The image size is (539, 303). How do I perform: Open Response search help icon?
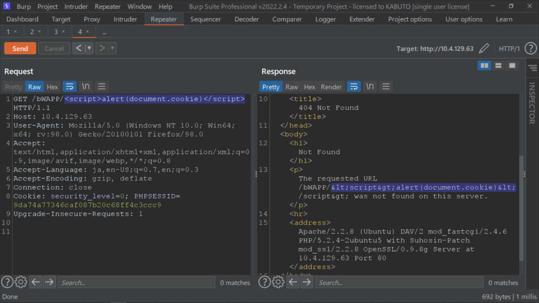[x=265, y=282]
